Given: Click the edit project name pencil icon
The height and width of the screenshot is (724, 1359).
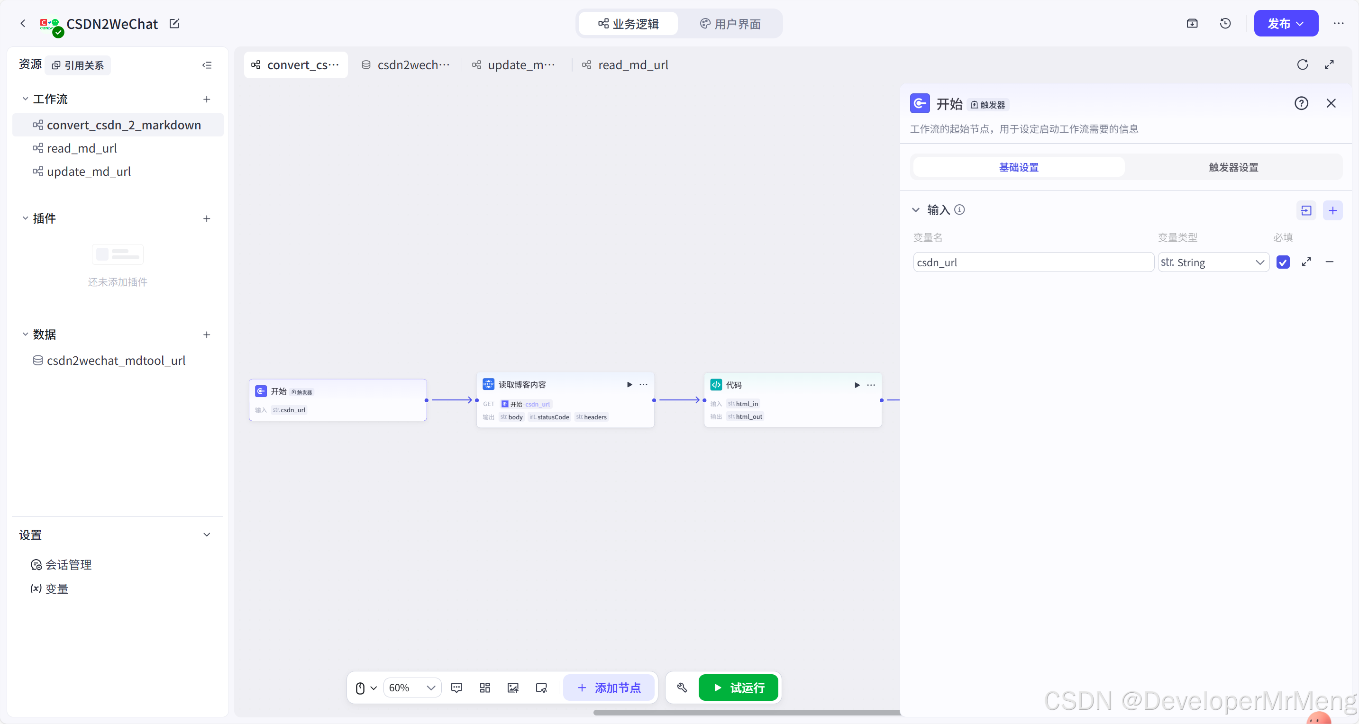Looking at the screenshot, I should click(x=174, y=24).
